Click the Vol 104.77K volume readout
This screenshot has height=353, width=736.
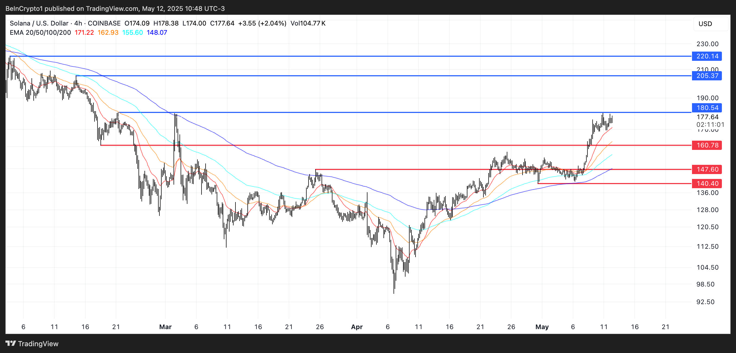[308, 23]
